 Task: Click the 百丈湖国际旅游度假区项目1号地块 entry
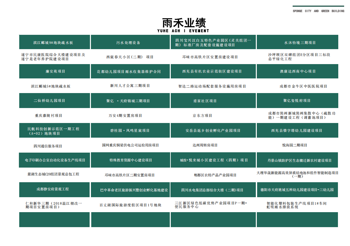point(130,205)
